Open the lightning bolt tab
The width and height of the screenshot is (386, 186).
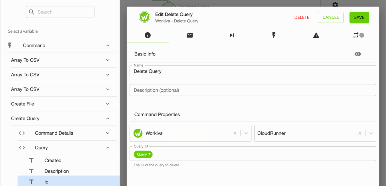tap(274, 35)
